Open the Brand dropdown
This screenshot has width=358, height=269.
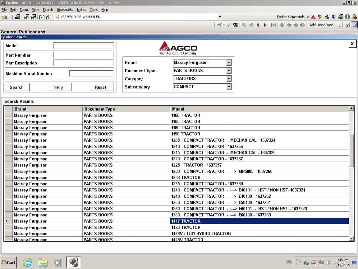pos(229,63)
